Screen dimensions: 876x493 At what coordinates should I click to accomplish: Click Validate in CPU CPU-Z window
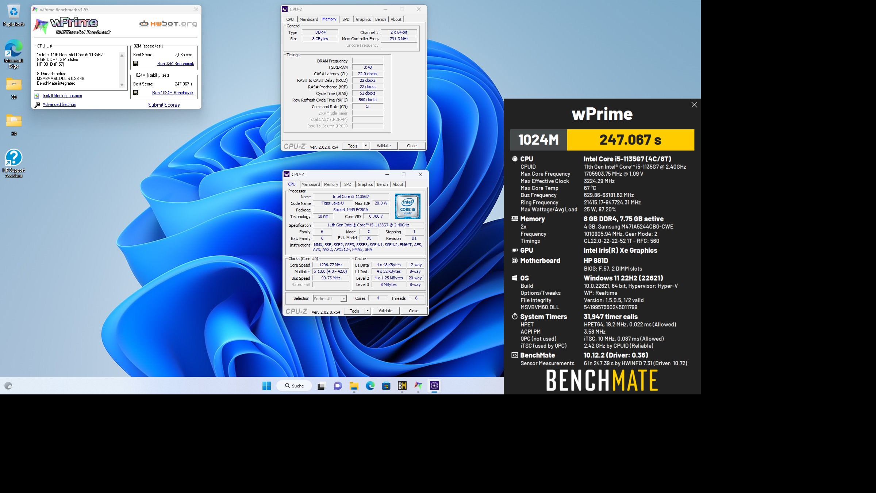click(x=385, y=311)
